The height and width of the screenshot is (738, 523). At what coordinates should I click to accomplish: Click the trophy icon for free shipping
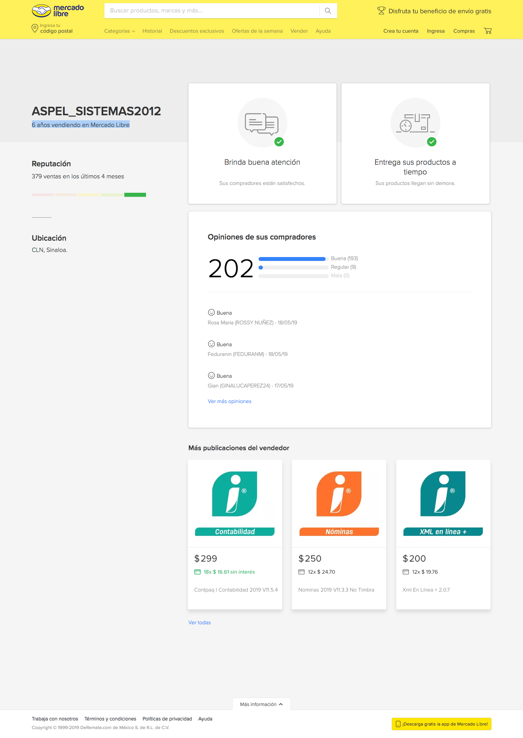[381, 11]
